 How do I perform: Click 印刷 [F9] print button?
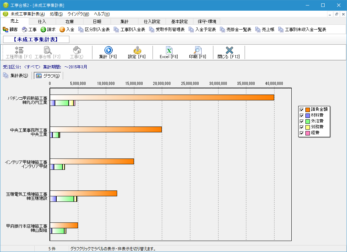click(198, 53)
